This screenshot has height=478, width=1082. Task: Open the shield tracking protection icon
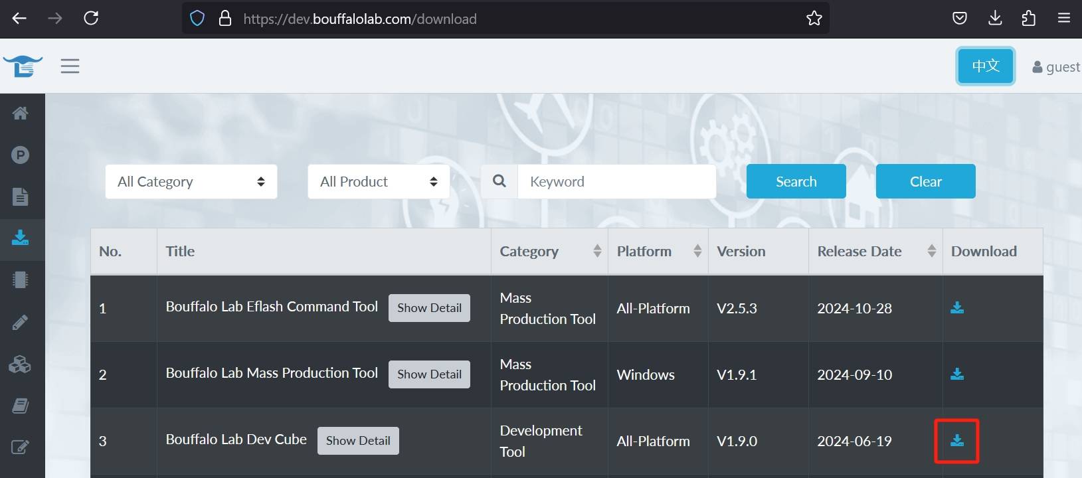pos(197,19)
